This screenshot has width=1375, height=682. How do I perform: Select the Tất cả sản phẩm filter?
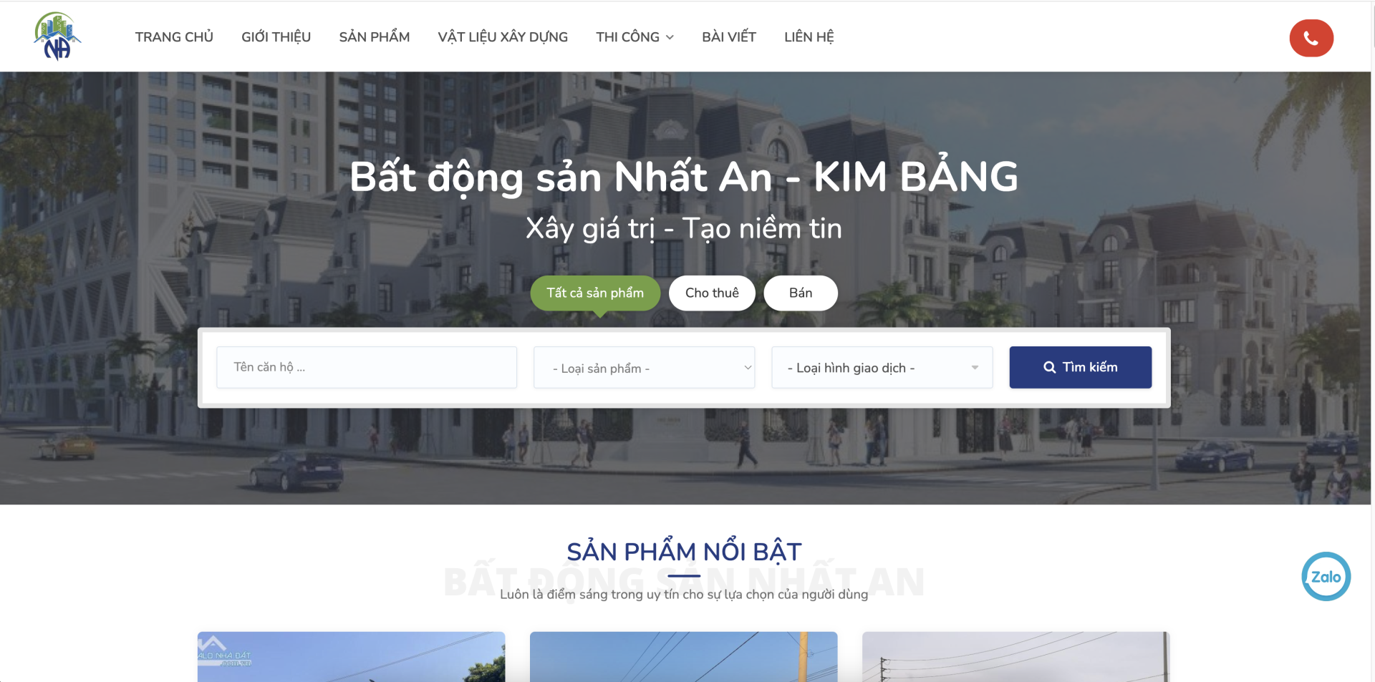(594, 293)
